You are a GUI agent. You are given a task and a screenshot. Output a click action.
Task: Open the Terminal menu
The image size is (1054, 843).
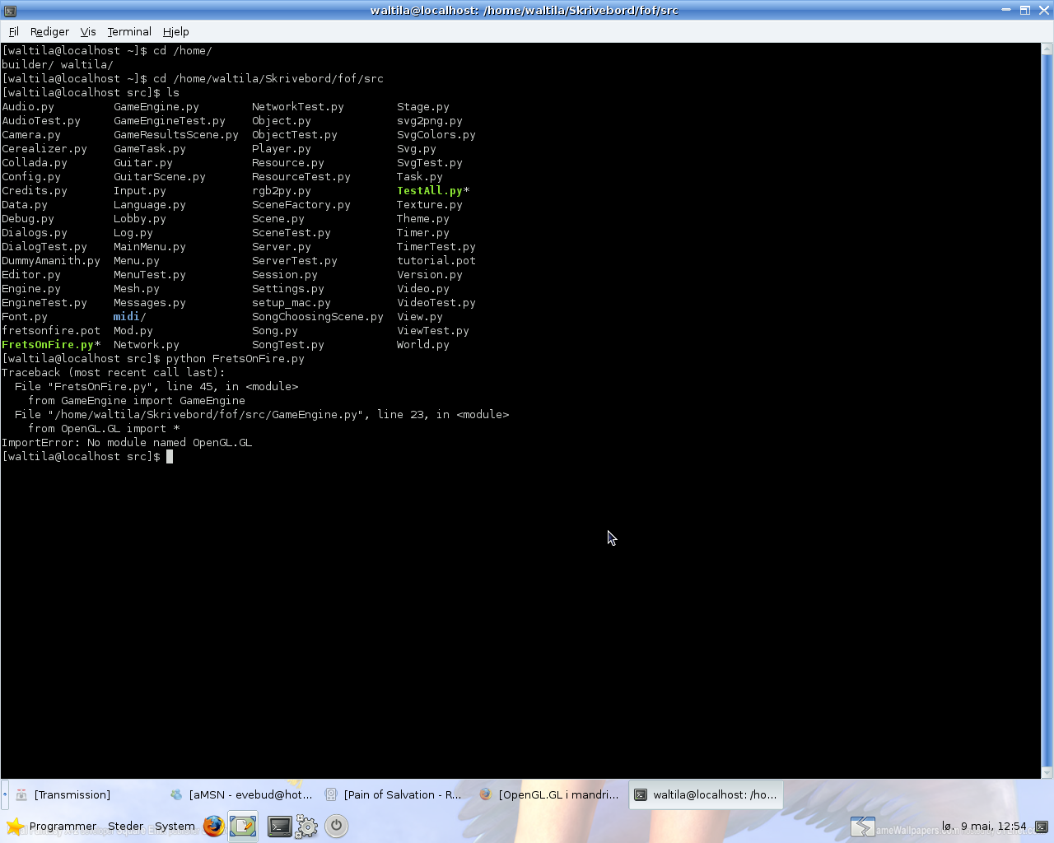pos(129,31)
